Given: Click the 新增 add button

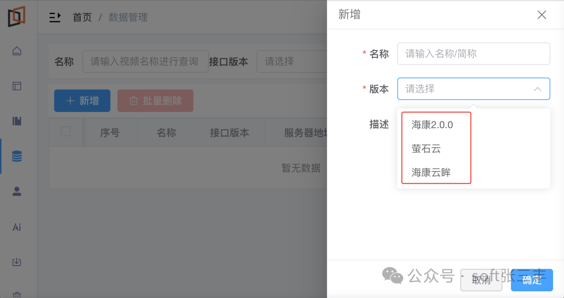Looking at the screenshot, I should coord(82,101).
